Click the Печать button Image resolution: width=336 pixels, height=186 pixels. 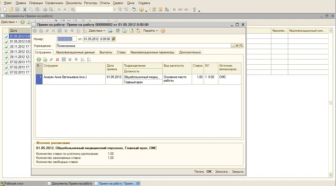tap(199, 171)
